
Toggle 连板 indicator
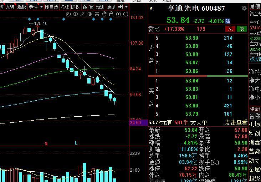[x=22, y=7]
